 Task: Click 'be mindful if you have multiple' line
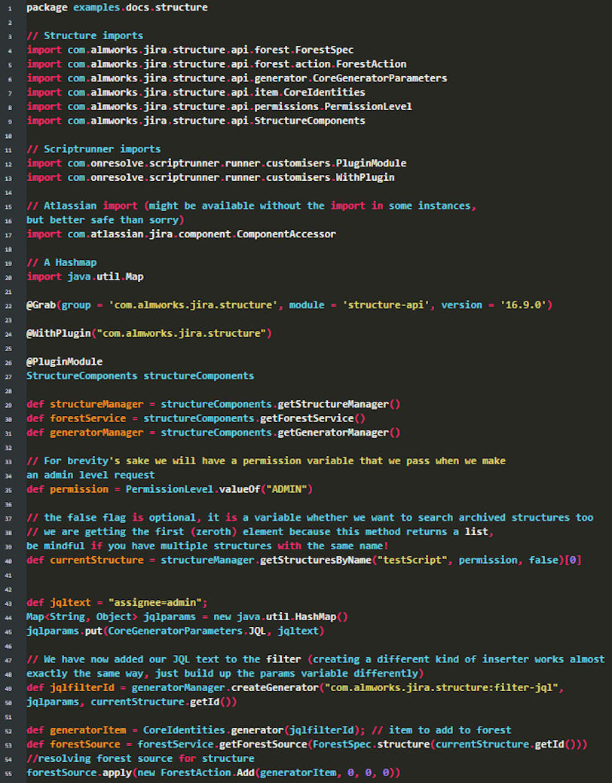[207, 546]
